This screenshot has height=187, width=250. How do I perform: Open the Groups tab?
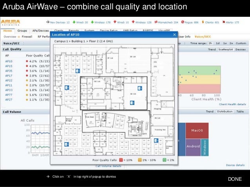pos(22,31)
